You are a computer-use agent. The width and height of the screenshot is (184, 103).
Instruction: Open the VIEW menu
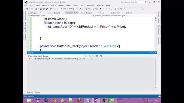(x=38, y=5)
